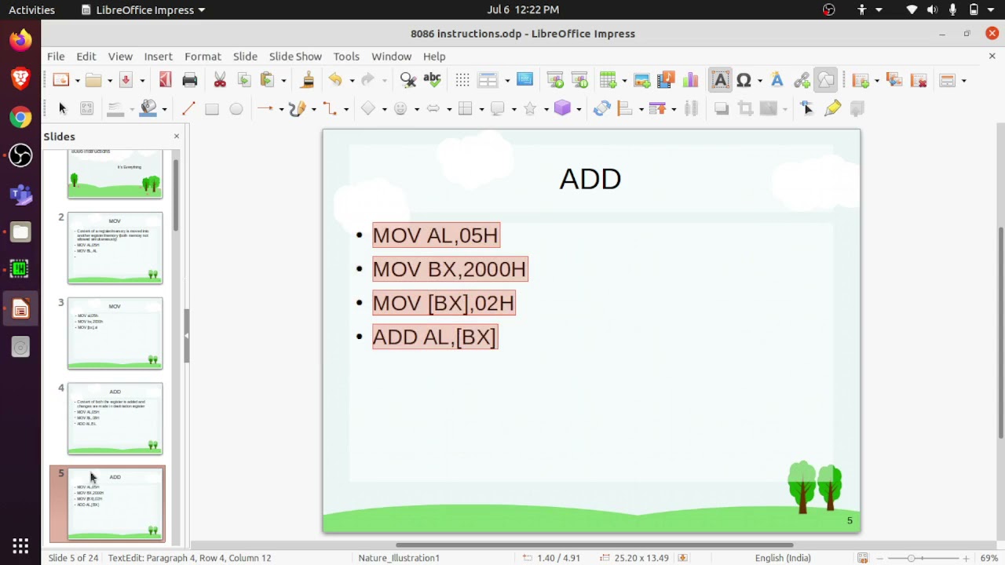
Task: Toggle automatic spell checking abc icon
Action: tap(432, 79)
